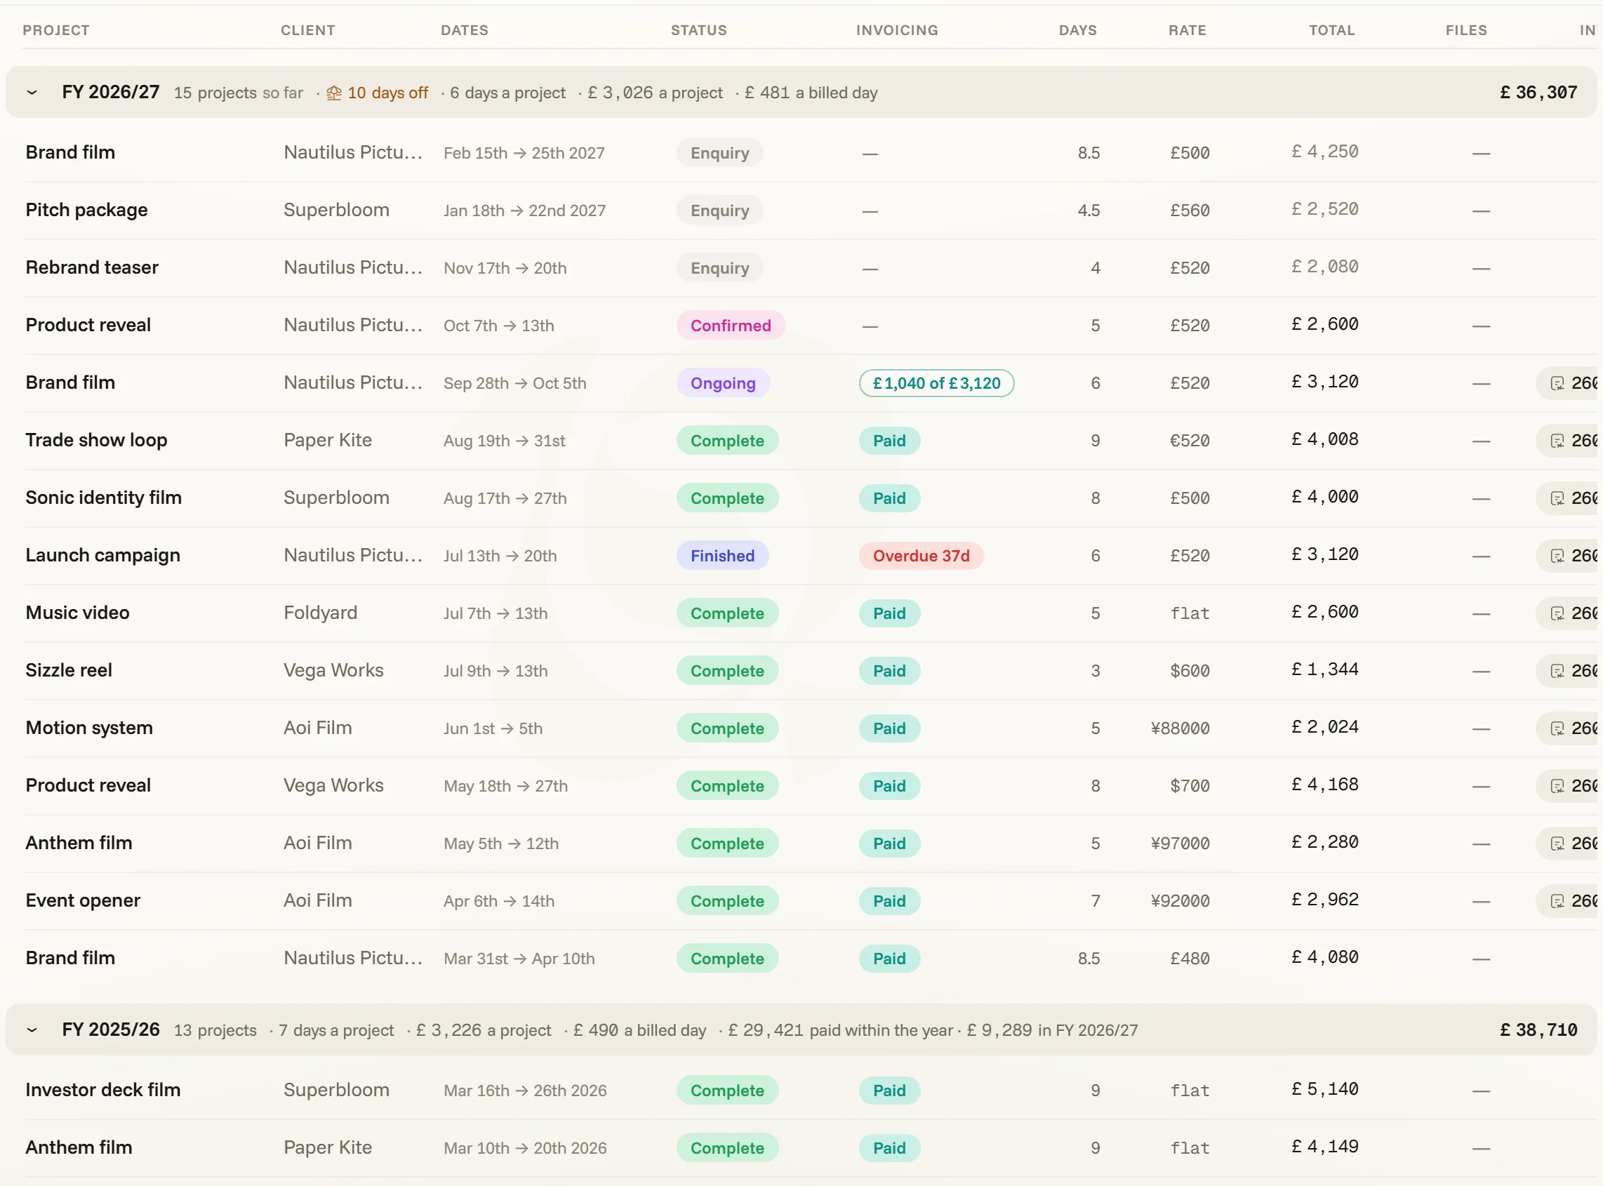This screenshot has width=1603, height=1186.
Task: Click the Overdue 37d invoicing badge
Action: [x=921, y=556]
